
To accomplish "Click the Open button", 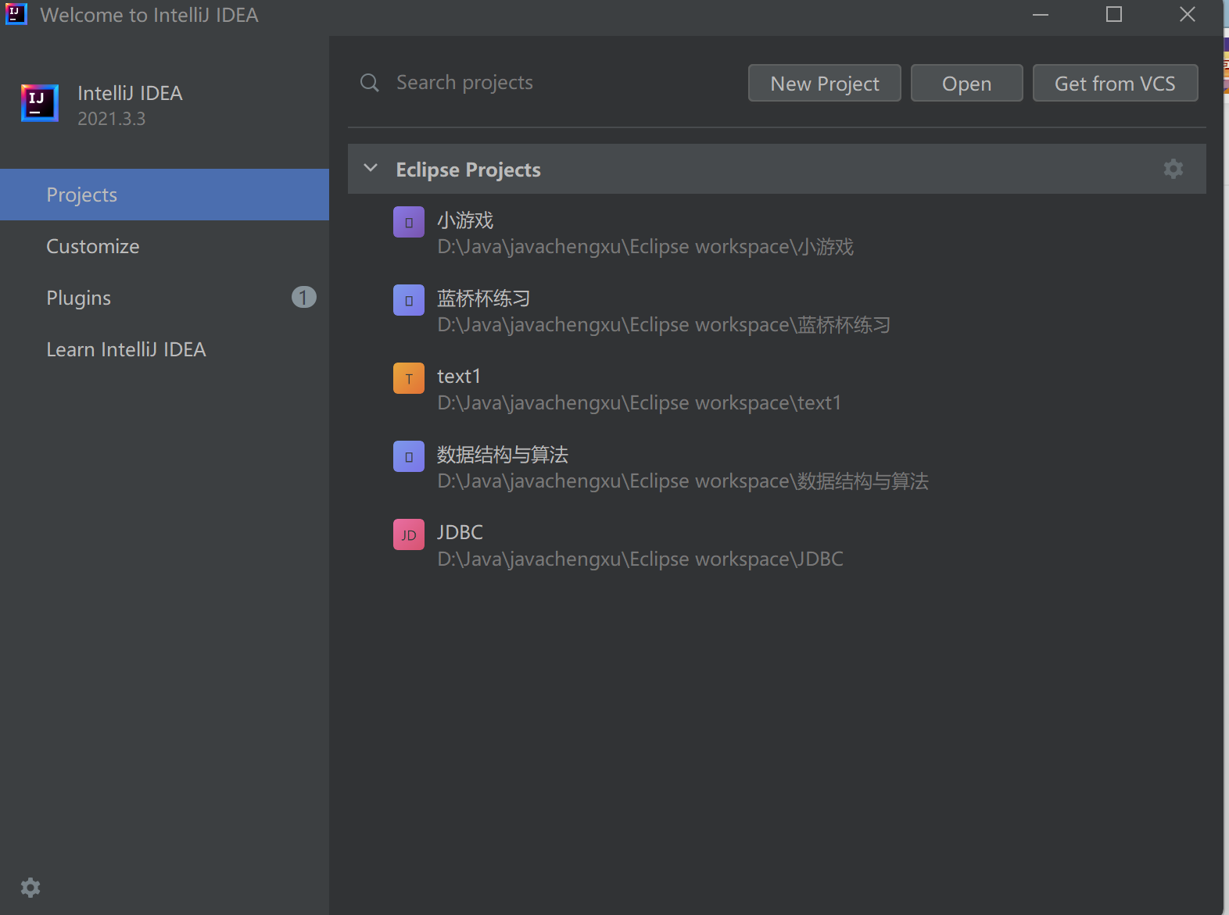I will point(967,83).
